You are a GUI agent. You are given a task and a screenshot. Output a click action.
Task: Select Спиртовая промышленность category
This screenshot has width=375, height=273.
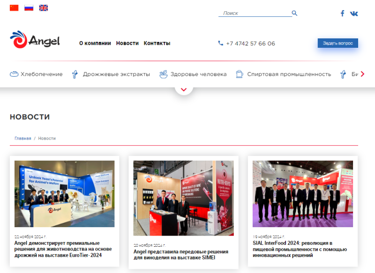283,74
